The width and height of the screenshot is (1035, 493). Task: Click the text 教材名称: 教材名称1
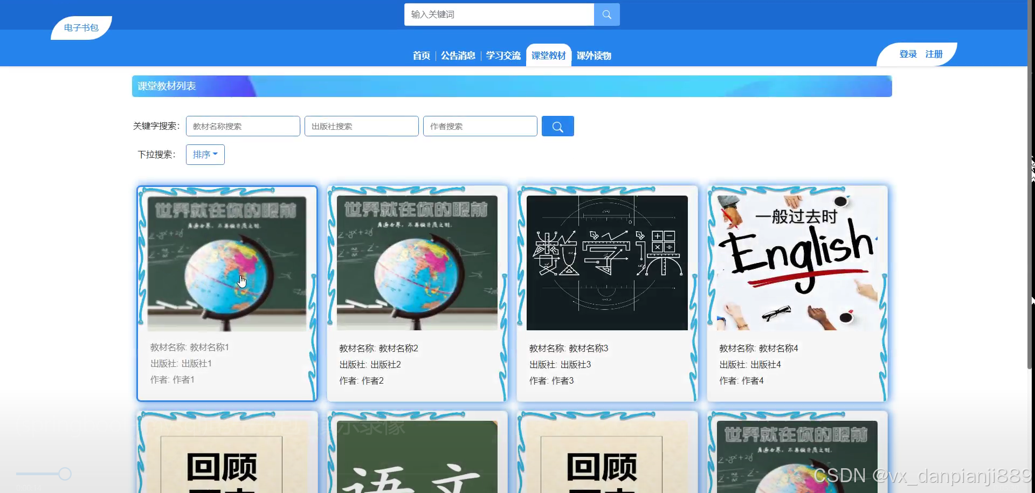pos(190,348)
